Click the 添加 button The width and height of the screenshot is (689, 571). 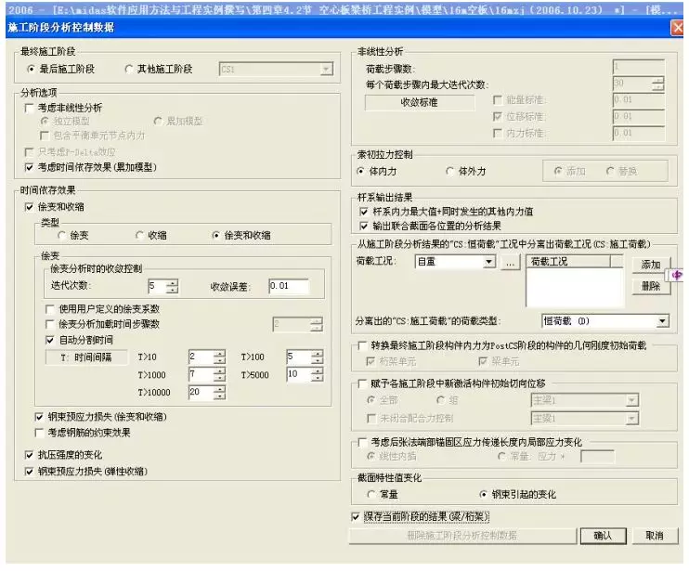point(651,265)
